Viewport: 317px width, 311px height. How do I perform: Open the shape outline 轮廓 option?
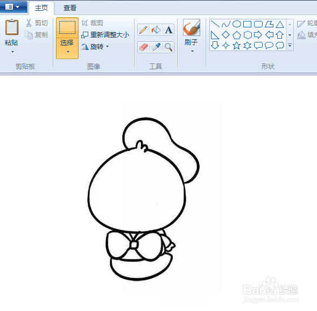click(307, 23)
